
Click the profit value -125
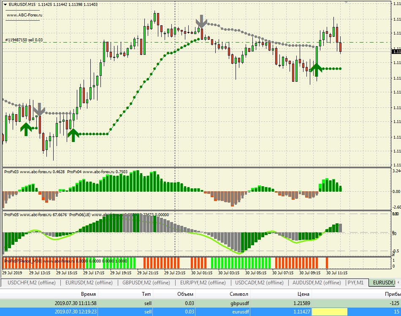coord(394,303)
